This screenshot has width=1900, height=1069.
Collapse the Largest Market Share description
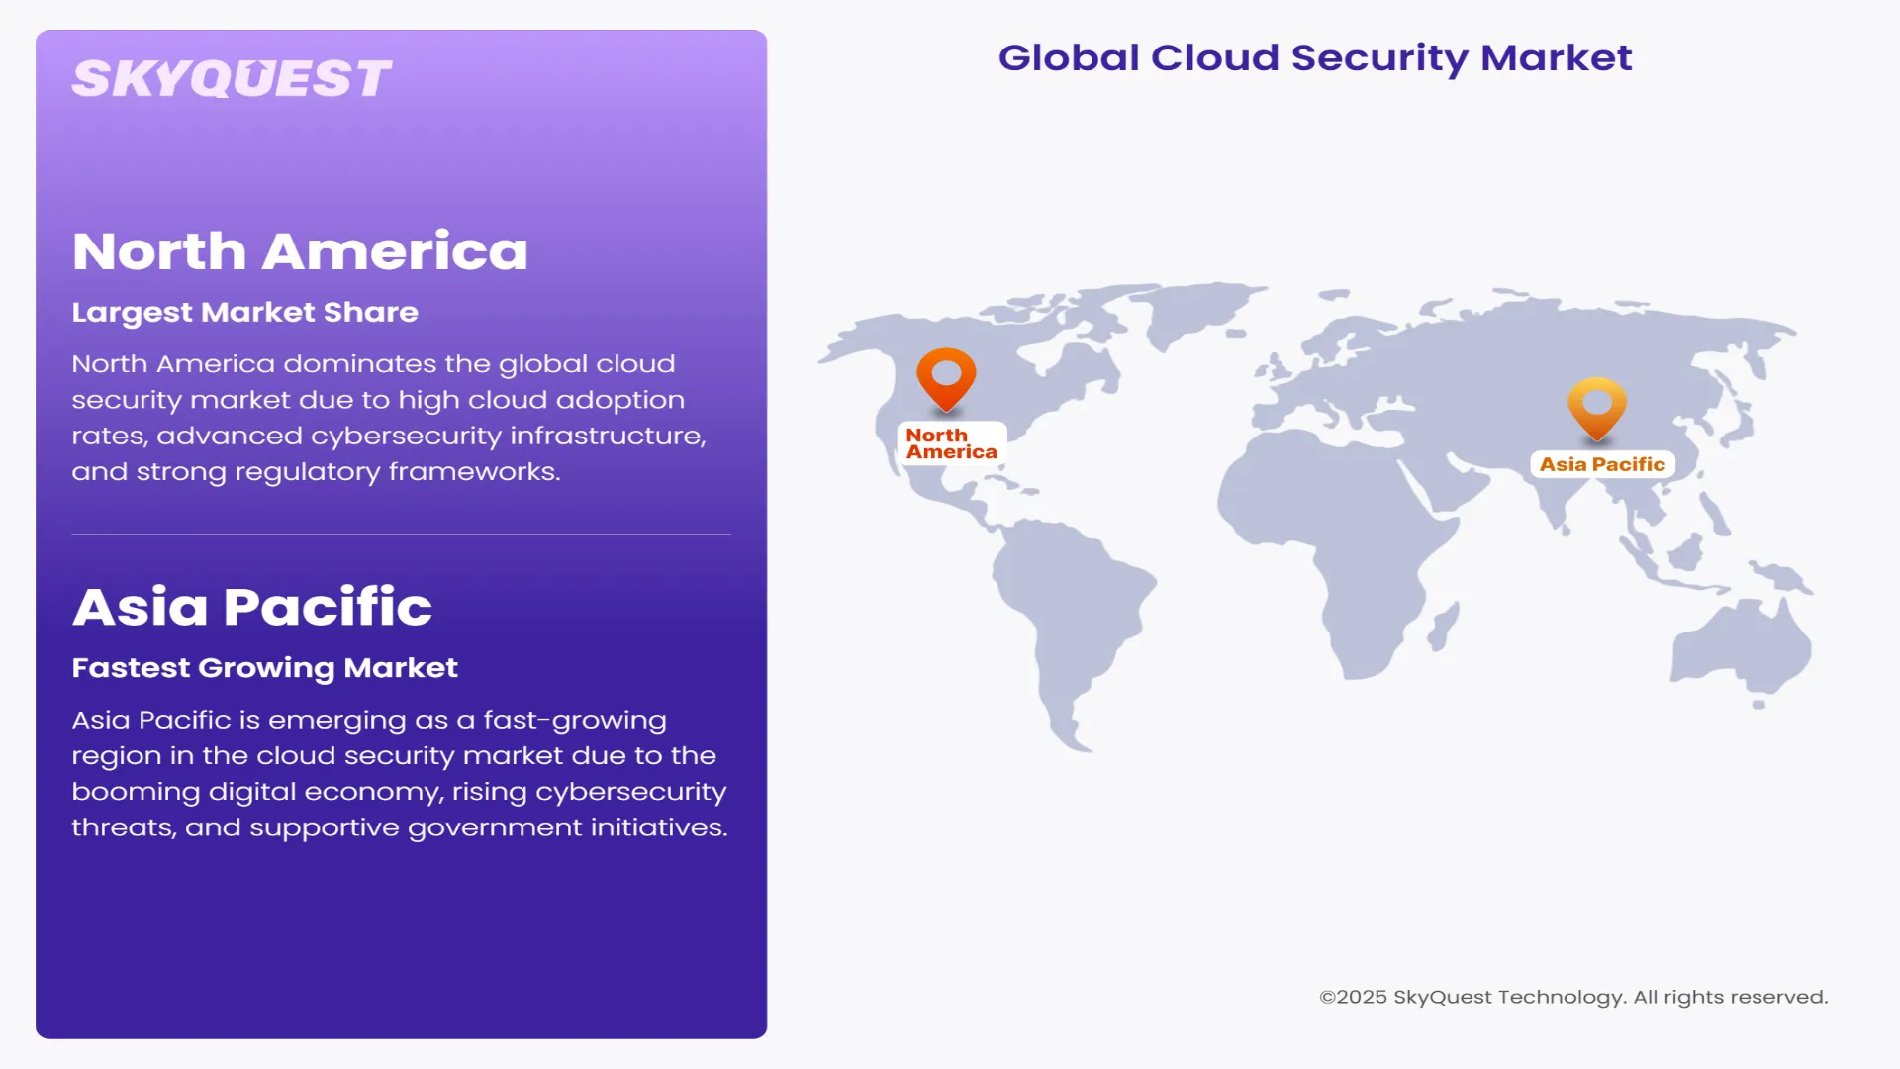(x=244, y=312)
